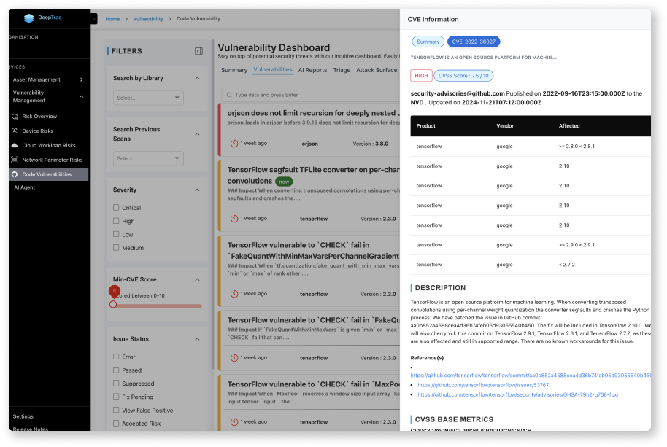Click the vulnerability search input field

(x=311, y=95)
